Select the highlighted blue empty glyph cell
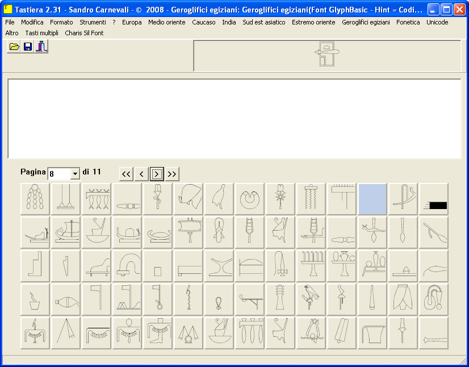The width and height of the screenshot is (469, 367). coord(372,199)
